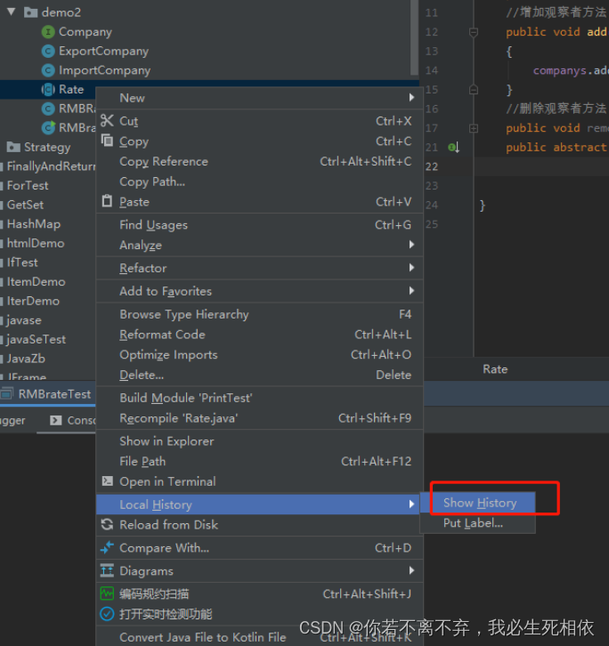Select ImportCompany in the project tree
This screenshot has height=646, width=609.
(x=105, y=70)
